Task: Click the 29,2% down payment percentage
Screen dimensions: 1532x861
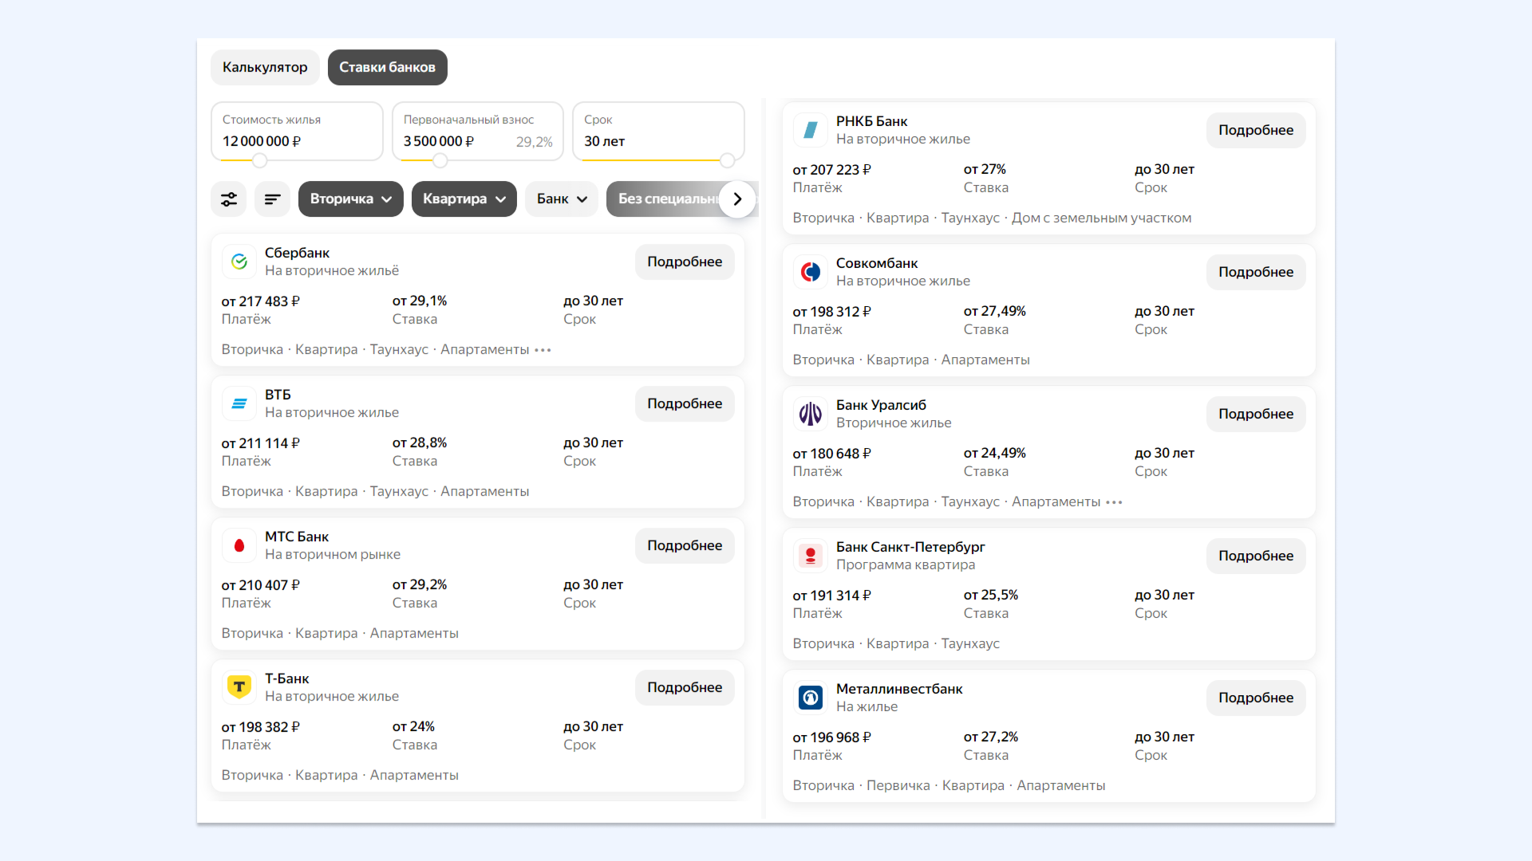Action: click(535, 142)
